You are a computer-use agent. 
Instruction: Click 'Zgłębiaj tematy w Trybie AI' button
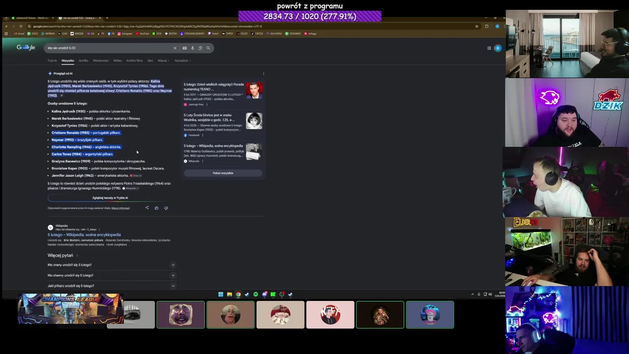[110, 198]
